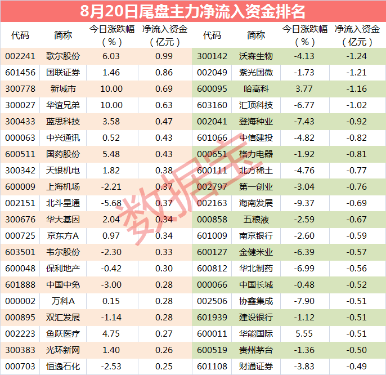Image resolution: width=386 pixels, height=375 pixels.
Task: Click stock code 300778 for 新城市
Action: pos(20,89)
